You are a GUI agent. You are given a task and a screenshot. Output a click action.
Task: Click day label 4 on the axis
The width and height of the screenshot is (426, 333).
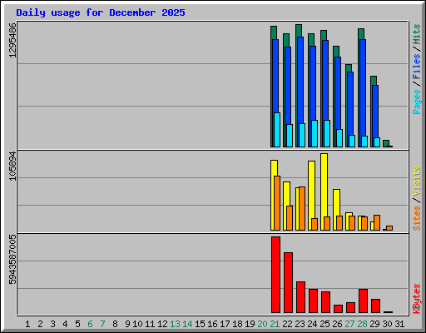coord(65,324)
